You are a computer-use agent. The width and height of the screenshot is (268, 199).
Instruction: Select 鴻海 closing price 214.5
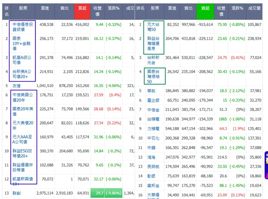click(222, 157)
